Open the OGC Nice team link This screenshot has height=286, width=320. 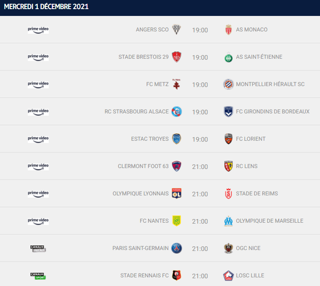[x=248, y=248]
